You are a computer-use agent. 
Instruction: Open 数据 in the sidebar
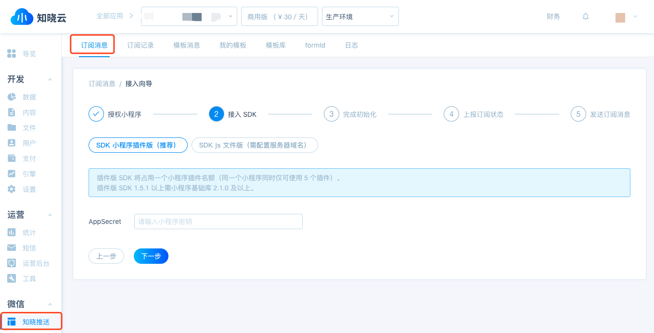(x=29, y=97)
